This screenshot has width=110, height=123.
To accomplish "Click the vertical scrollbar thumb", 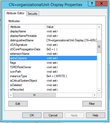I will click(x=99, y=47).
